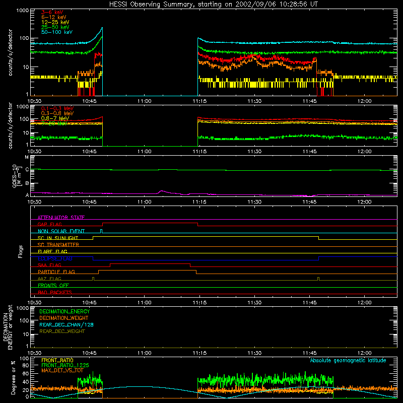Click the DECIMATION_WEIGHT legend entry

[x=64, y=318]
